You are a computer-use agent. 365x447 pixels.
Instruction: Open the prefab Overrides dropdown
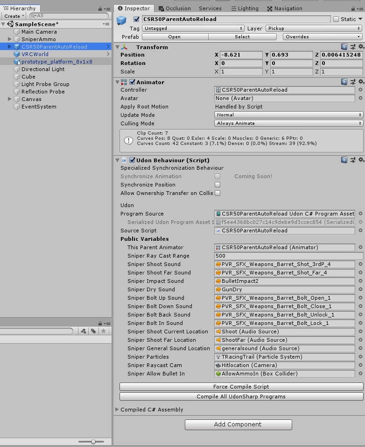323,37
